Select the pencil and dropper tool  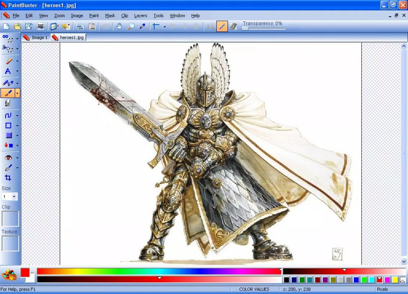(x=8, y=83)
